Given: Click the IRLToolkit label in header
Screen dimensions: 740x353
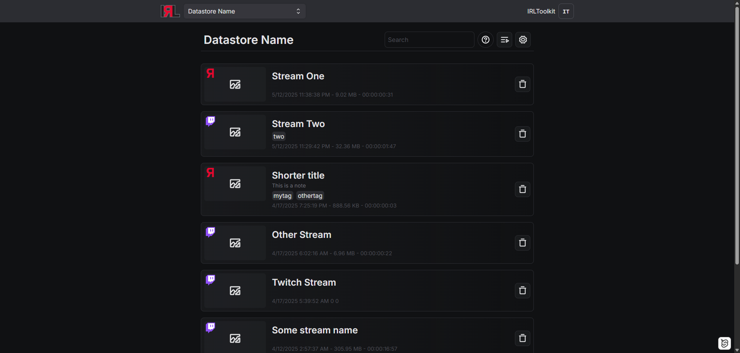Looking at the screenshot, I should tap(541, 11).
